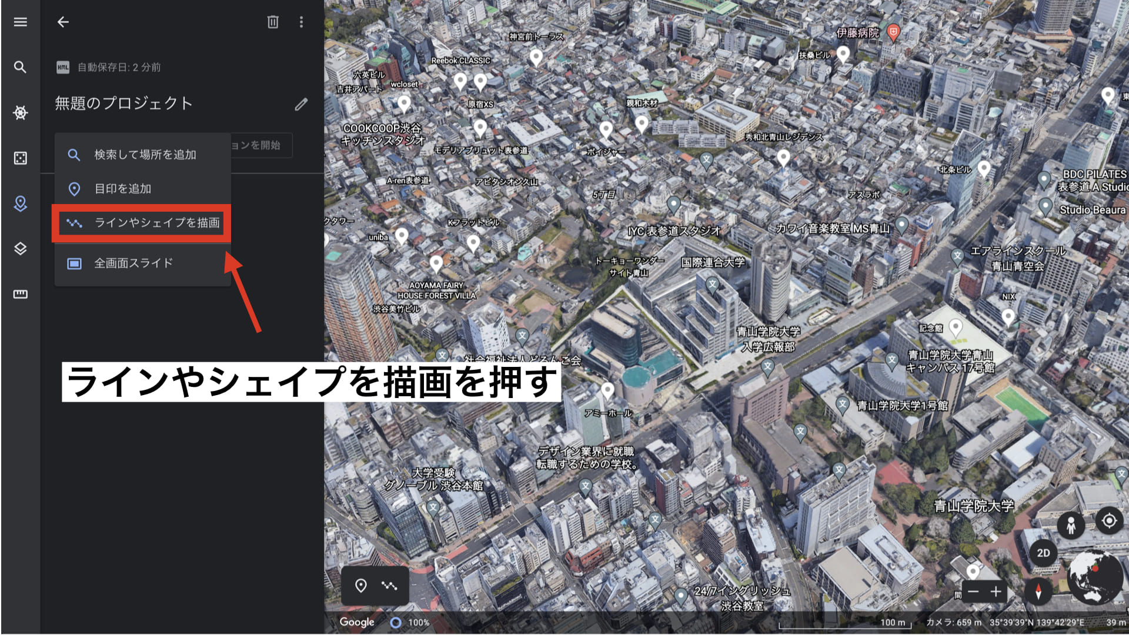Viewport: 1129px width, 635px height.
Task: Open the search tool in sidebar
Action: coord(21,67)
